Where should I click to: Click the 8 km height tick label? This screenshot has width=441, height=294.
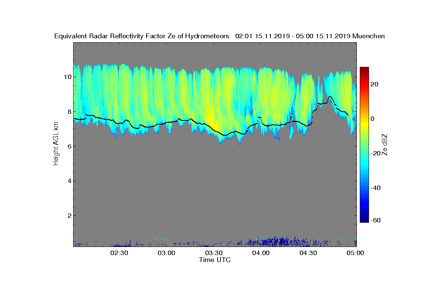pyautogui.click(x=69, y=111)
